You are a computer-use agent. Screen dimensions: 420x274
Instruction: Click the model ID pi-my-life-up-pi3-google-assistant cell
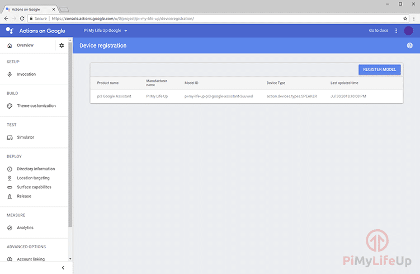pyautogui.click(x=219, y=96)
